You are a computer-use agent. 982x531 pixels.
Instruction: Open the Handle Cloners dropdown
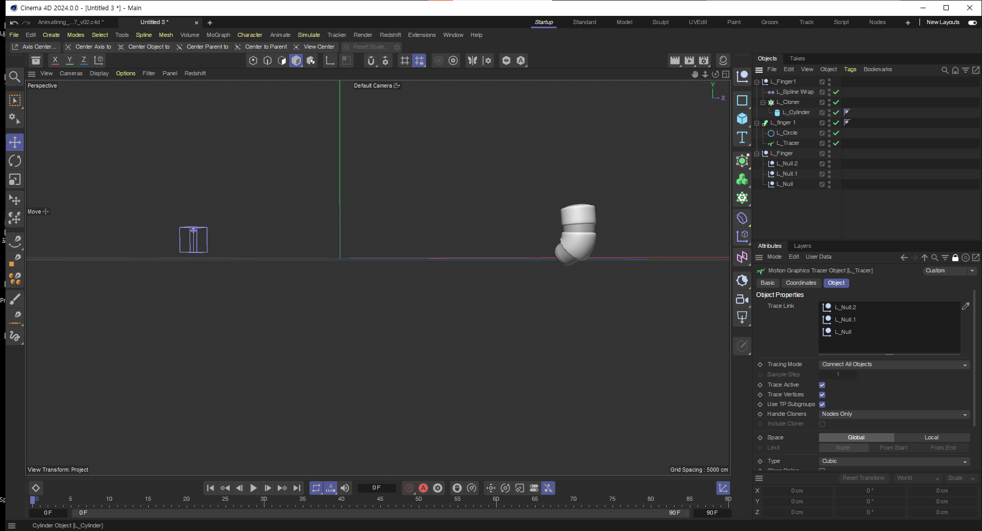point(894,414)
